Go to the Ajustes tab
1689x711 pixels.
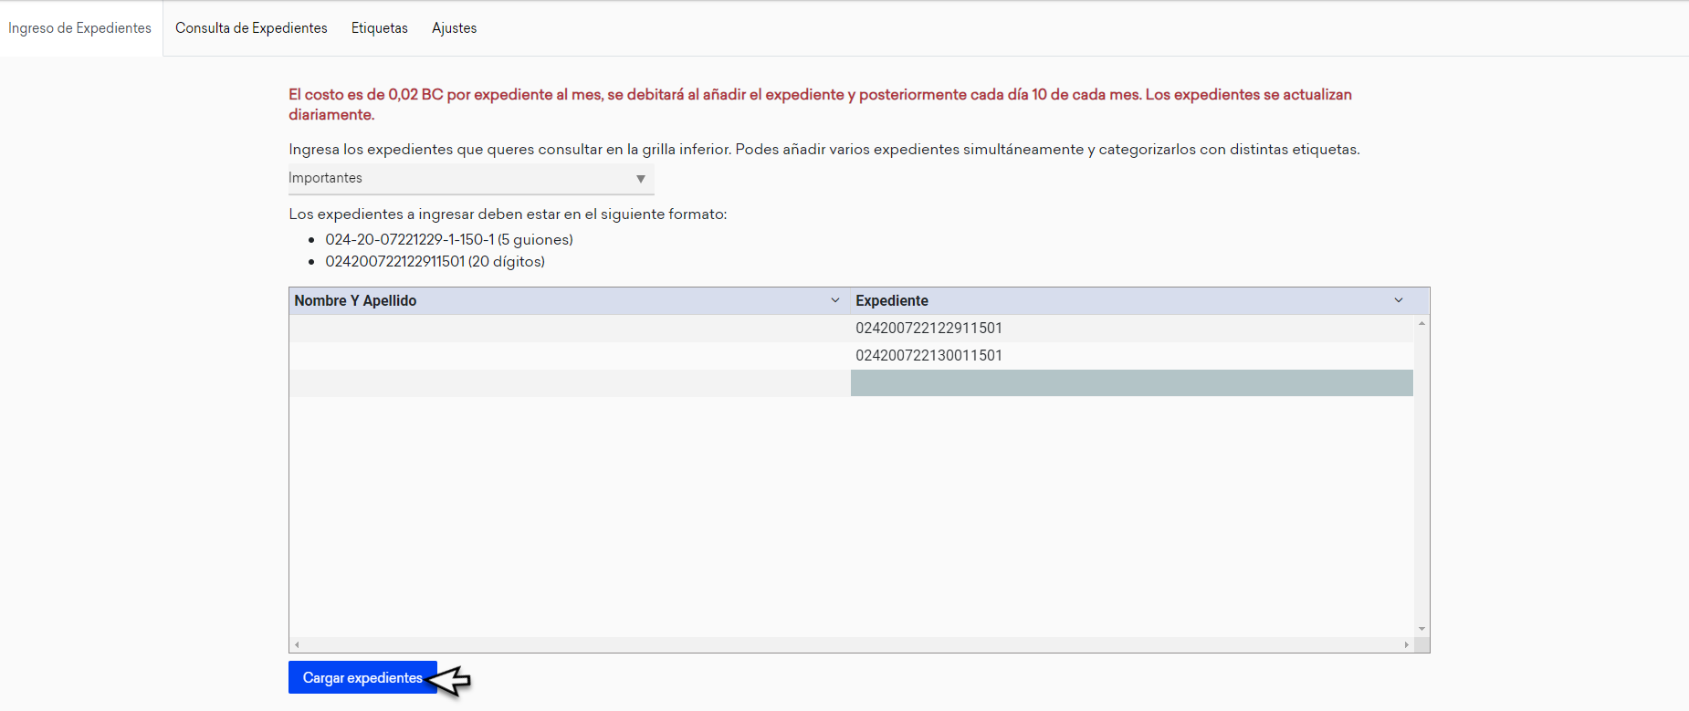click(455, 28)
